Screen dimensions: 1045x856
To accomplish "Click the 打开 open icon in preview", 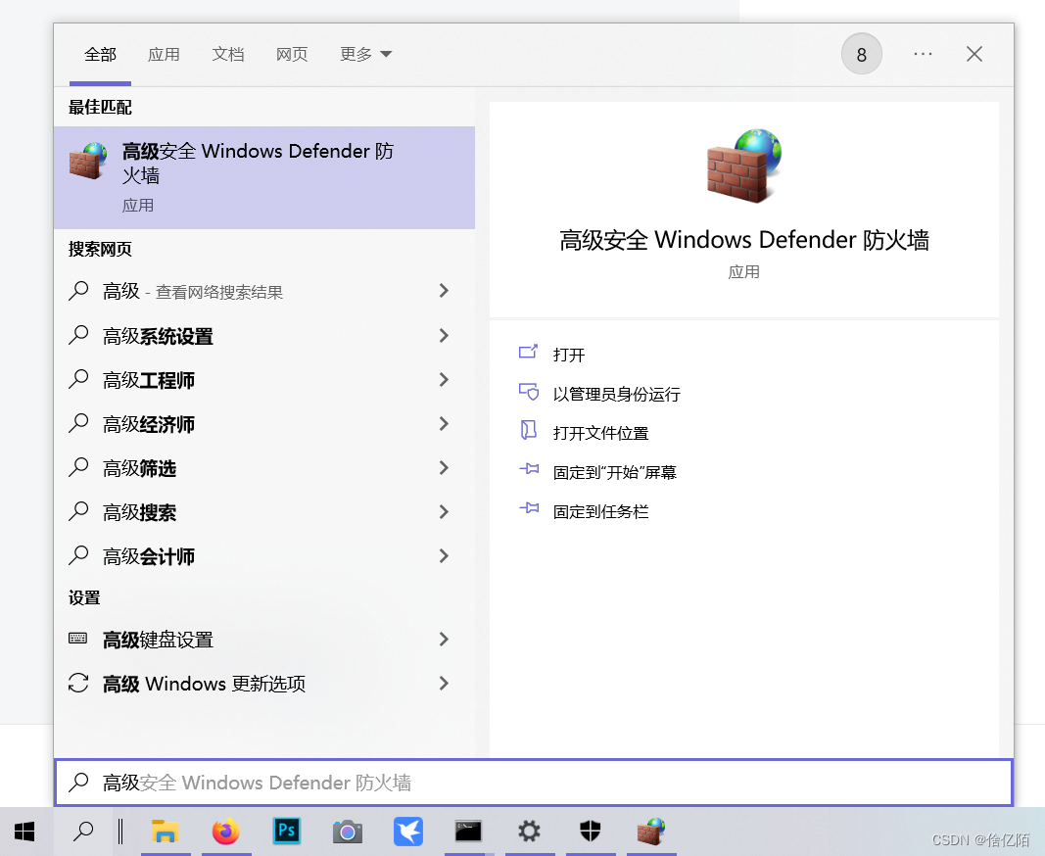I will 528,352.
